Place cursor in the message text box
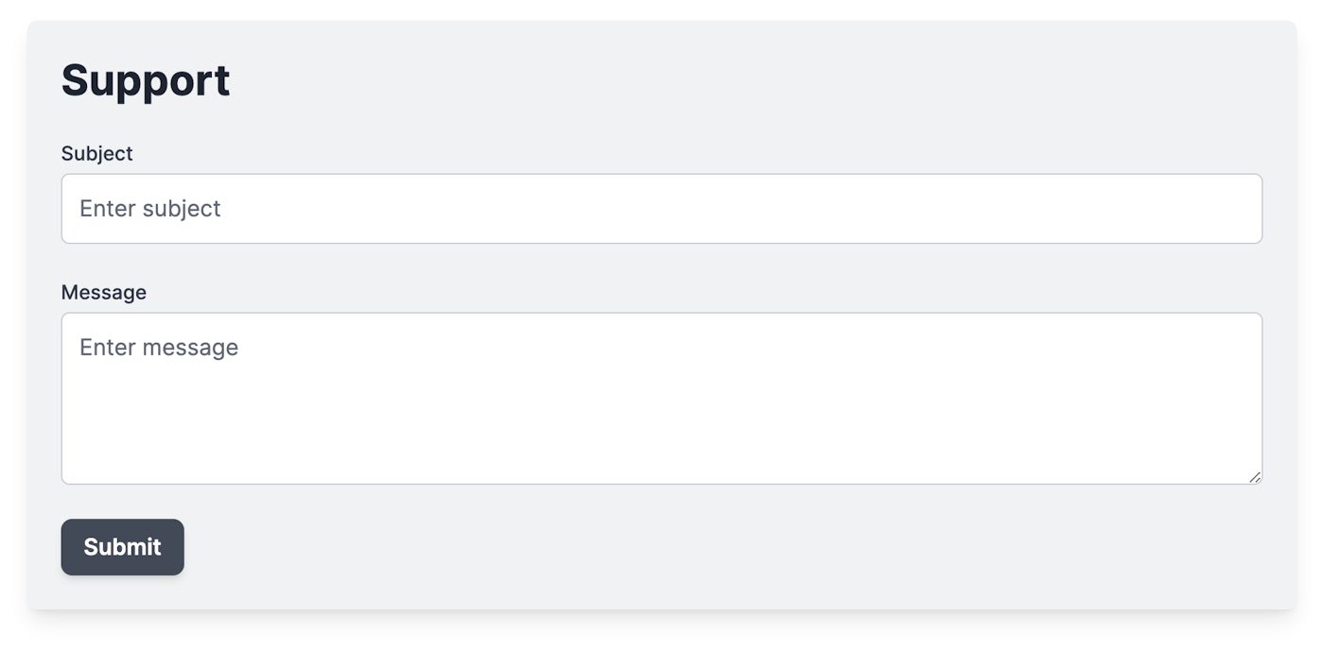 (661, 398)
